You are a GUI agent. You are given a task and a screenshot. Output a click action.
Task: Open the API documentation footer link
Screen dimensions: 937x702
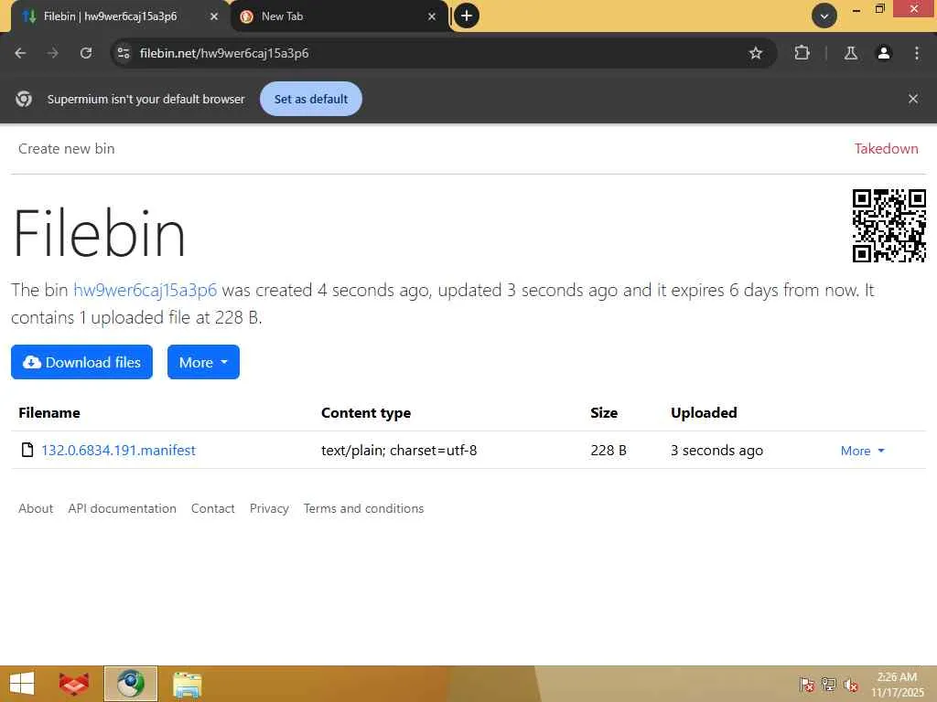tap(122, 508)
